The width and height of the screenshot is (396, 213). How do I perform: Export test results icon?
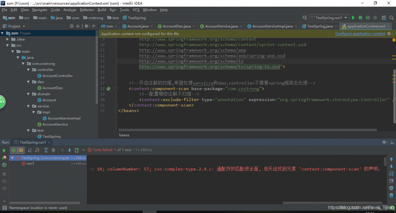77,150
